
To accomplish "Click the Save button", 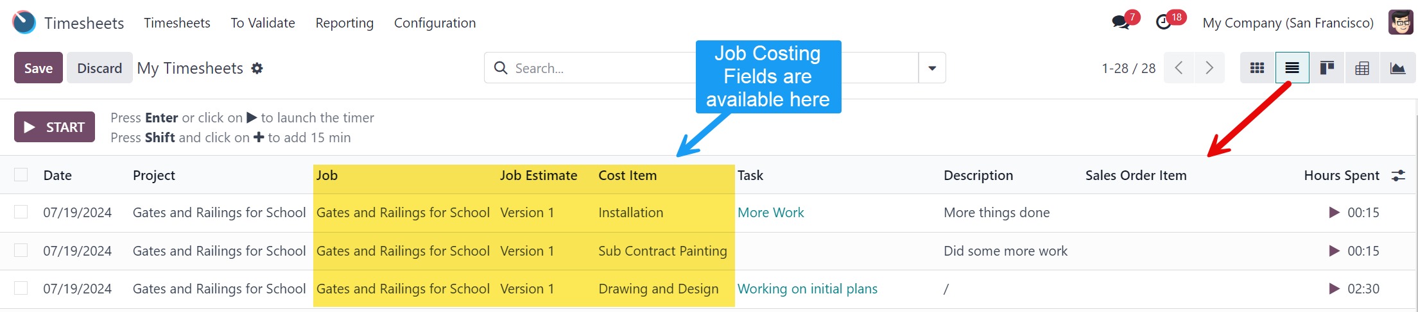I will click(x=39, y=68).
